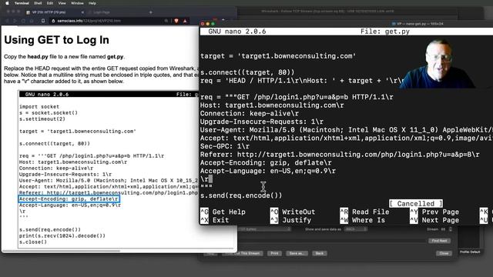The width and height of the screenshot is (493, 277).
Task: Click 's.close()' line in page code image
Action: tap(33, 242)
